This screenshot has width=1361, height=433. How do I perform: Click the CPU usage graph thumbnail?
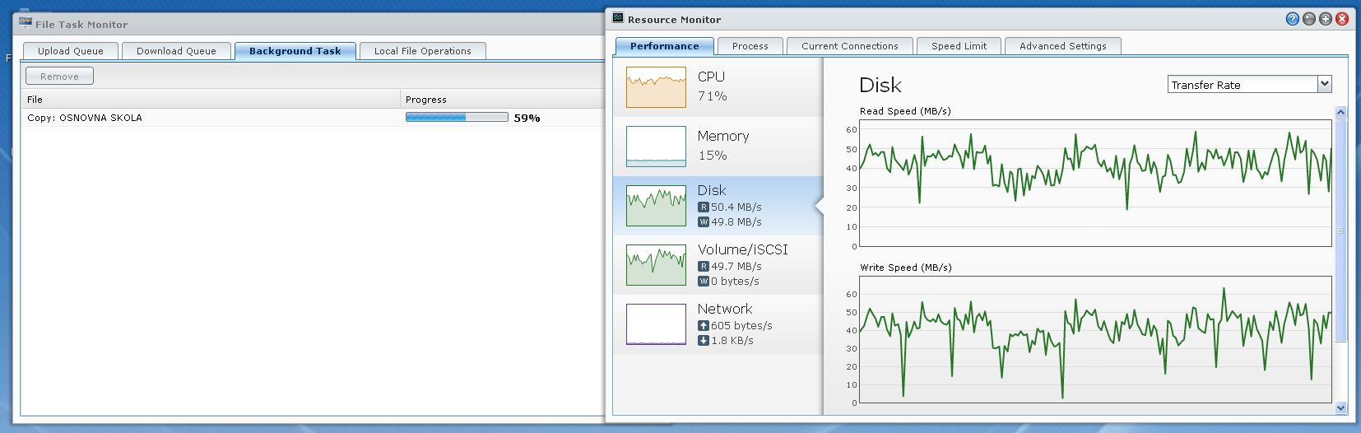point(656,87)
